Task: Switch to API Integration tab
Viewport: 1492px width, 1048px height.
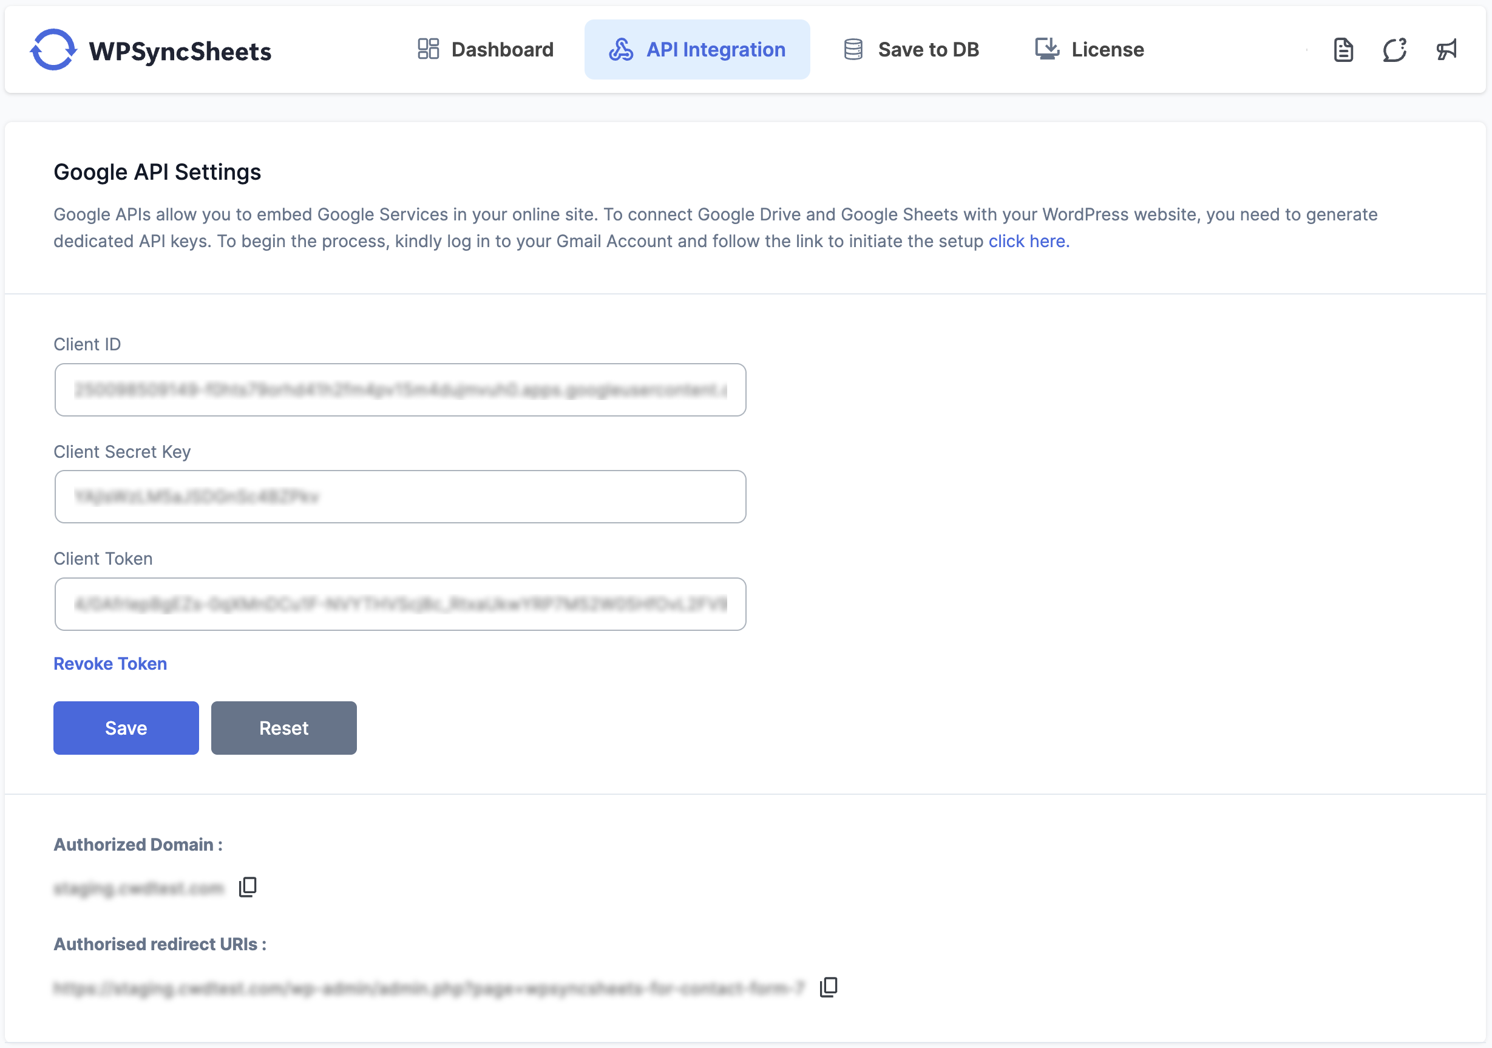Action: 715,49
